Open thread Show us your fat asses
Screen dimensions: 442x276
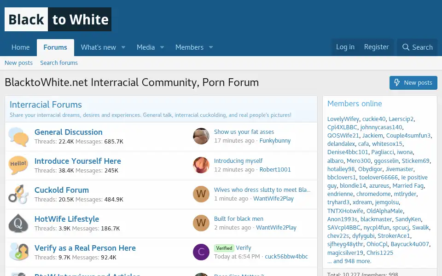[244, 132]
